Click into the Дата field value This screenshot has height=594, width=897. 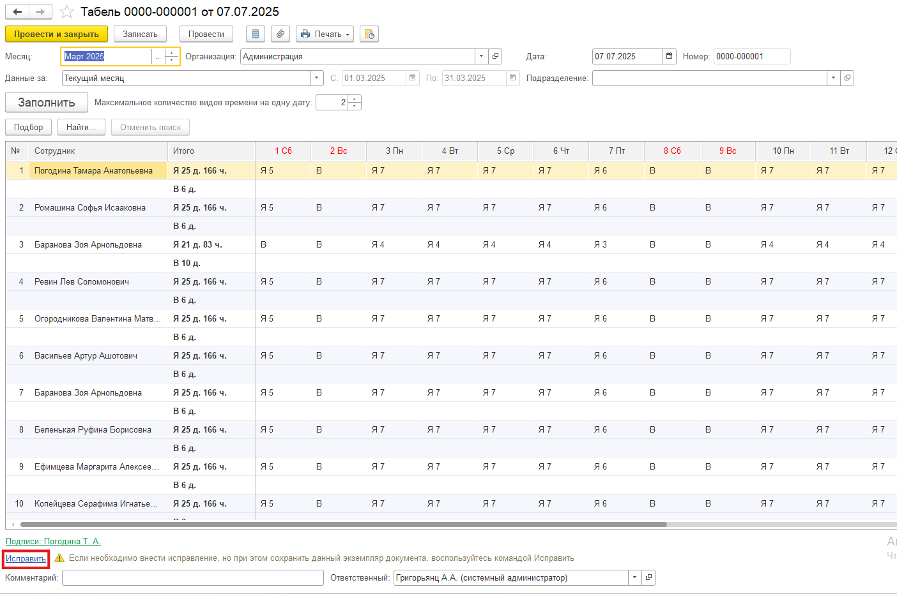coord(627,56)
